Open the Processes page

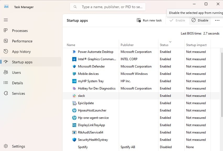coord(31,31)
